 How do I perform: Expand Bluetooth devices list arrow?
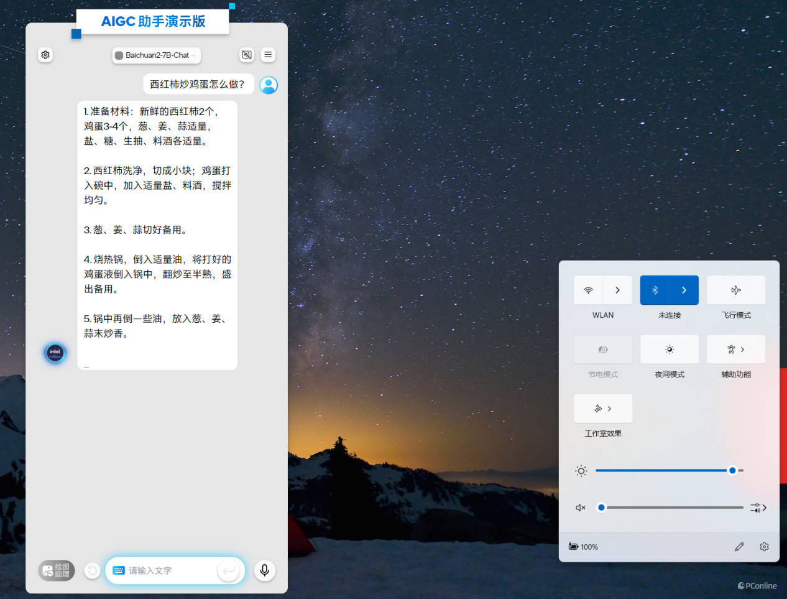pyautogui.click(x=684, y=290)
